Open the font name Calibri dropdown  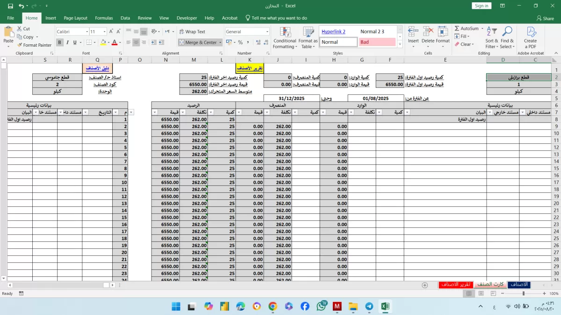pyautogui.click(x=87, y=32)
